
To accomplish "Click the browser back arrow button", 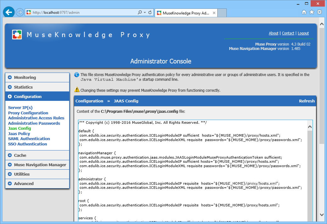I will pos(9,12).
